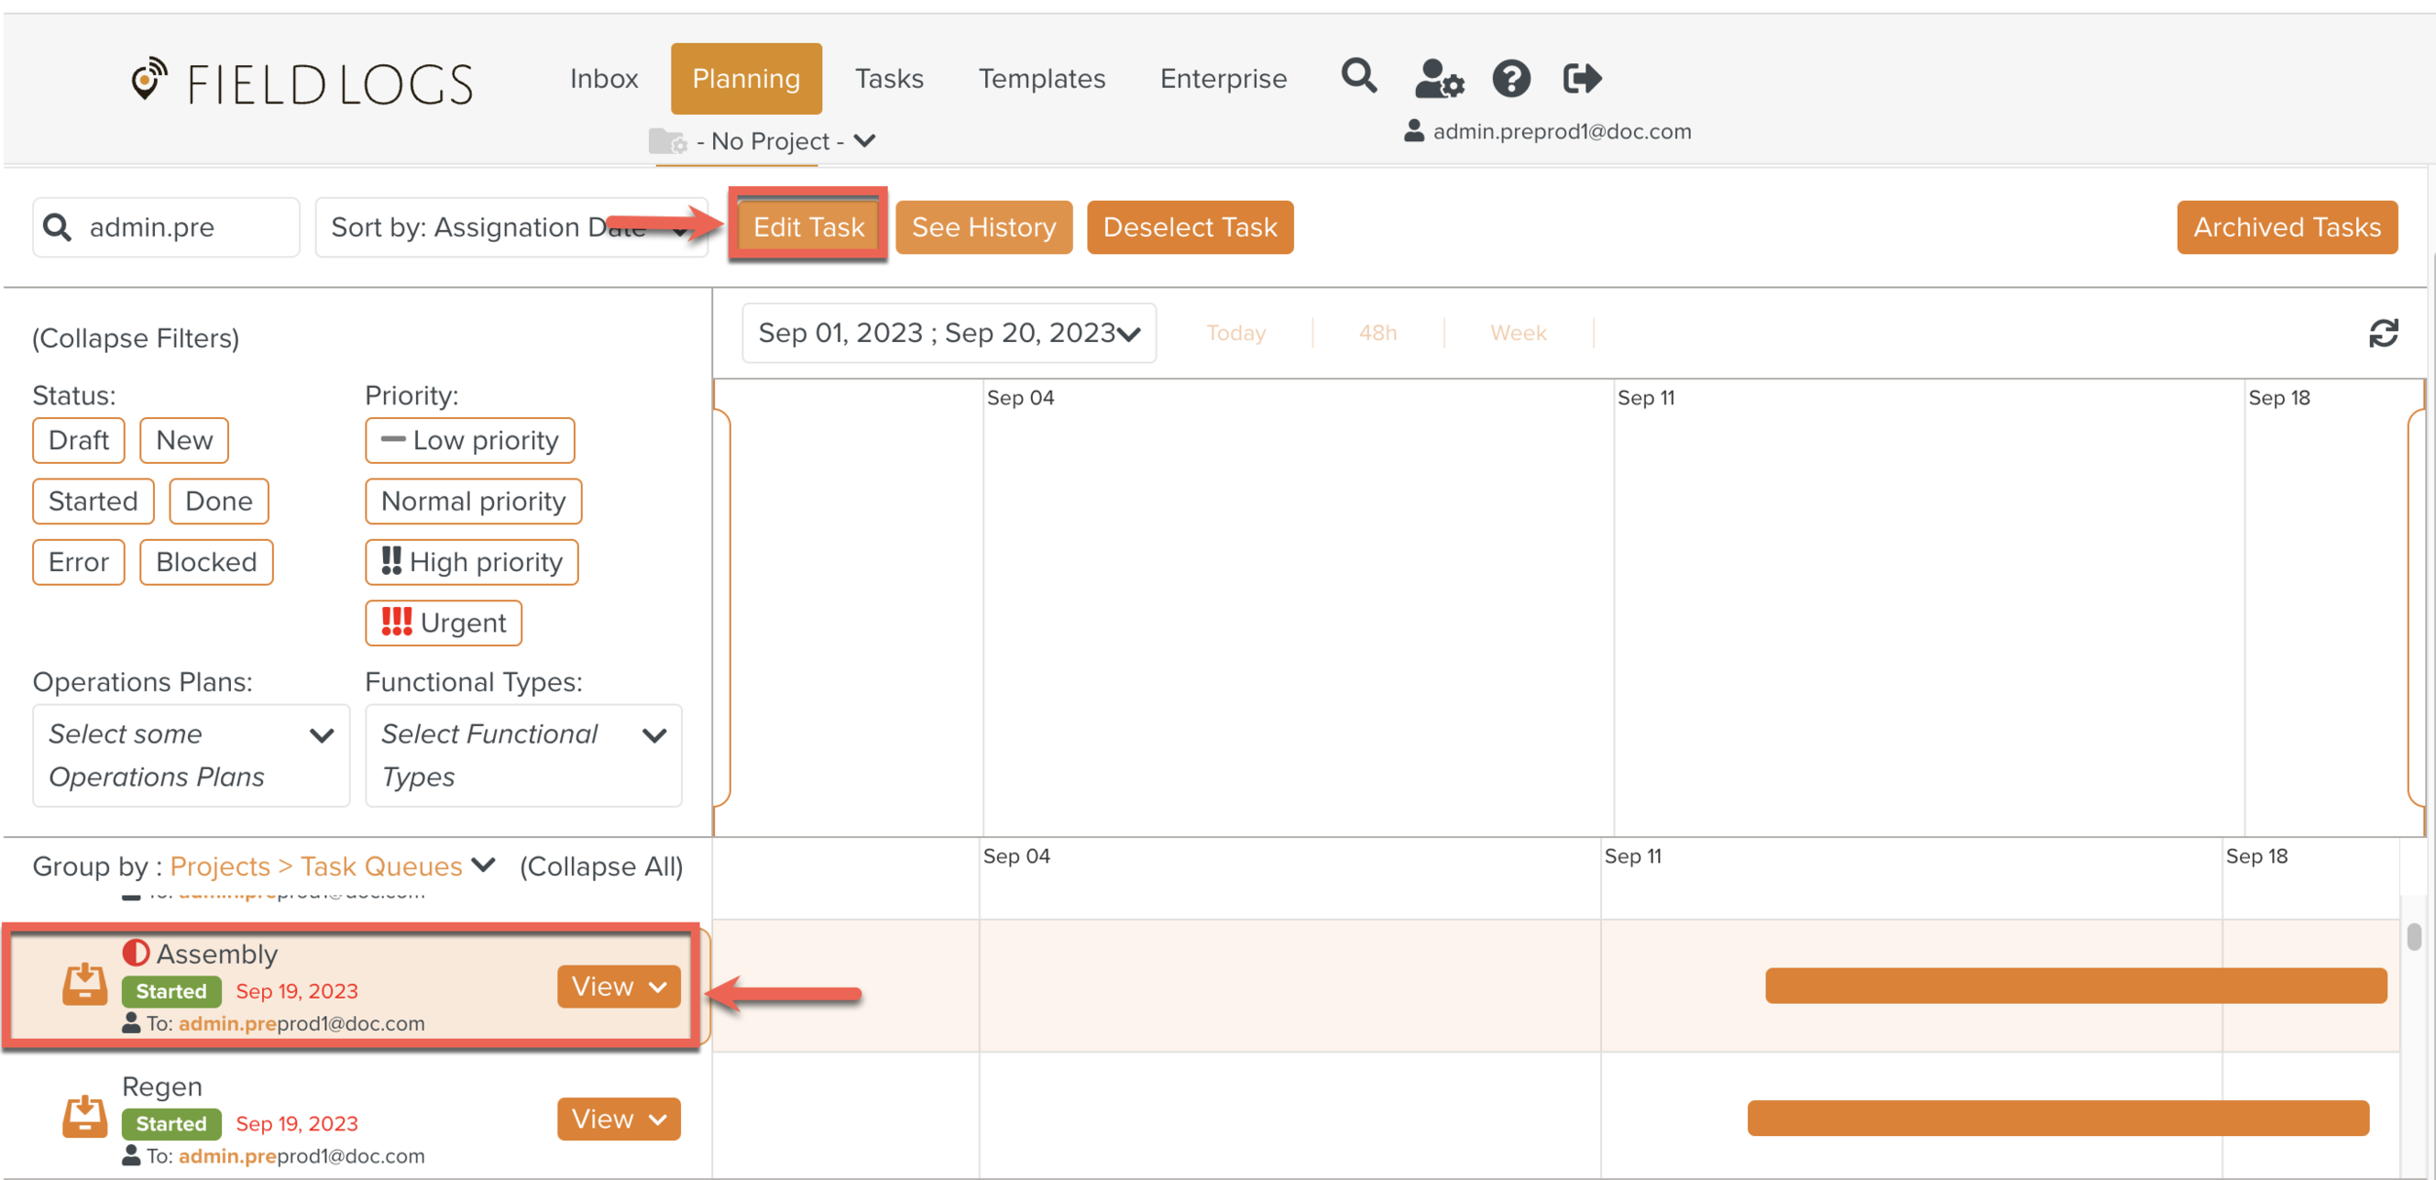Screen dimensions: 2436x1180
Task: Click the admin.pre search input field
Action: (166, 226)
